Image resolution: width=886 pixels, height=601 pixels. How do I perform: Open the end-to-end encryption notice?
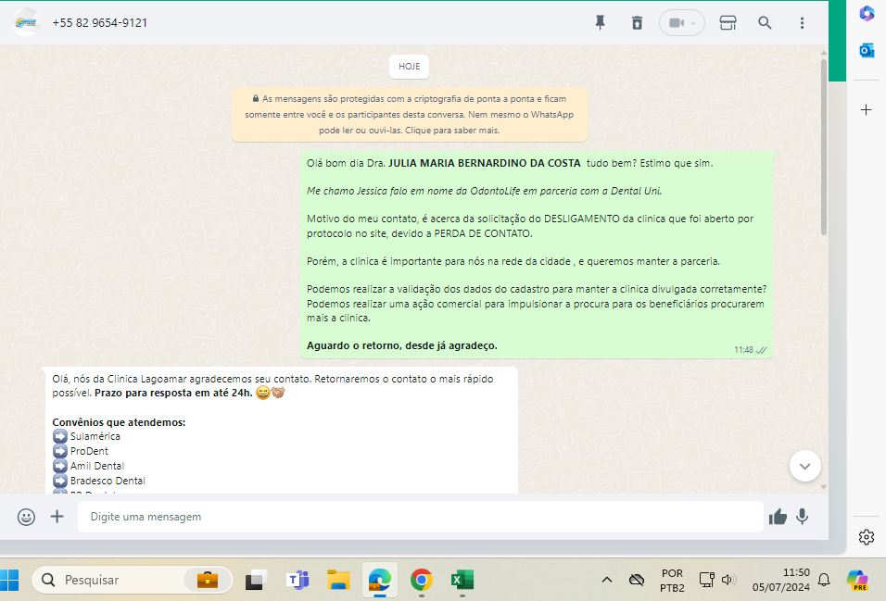point(409,114)
